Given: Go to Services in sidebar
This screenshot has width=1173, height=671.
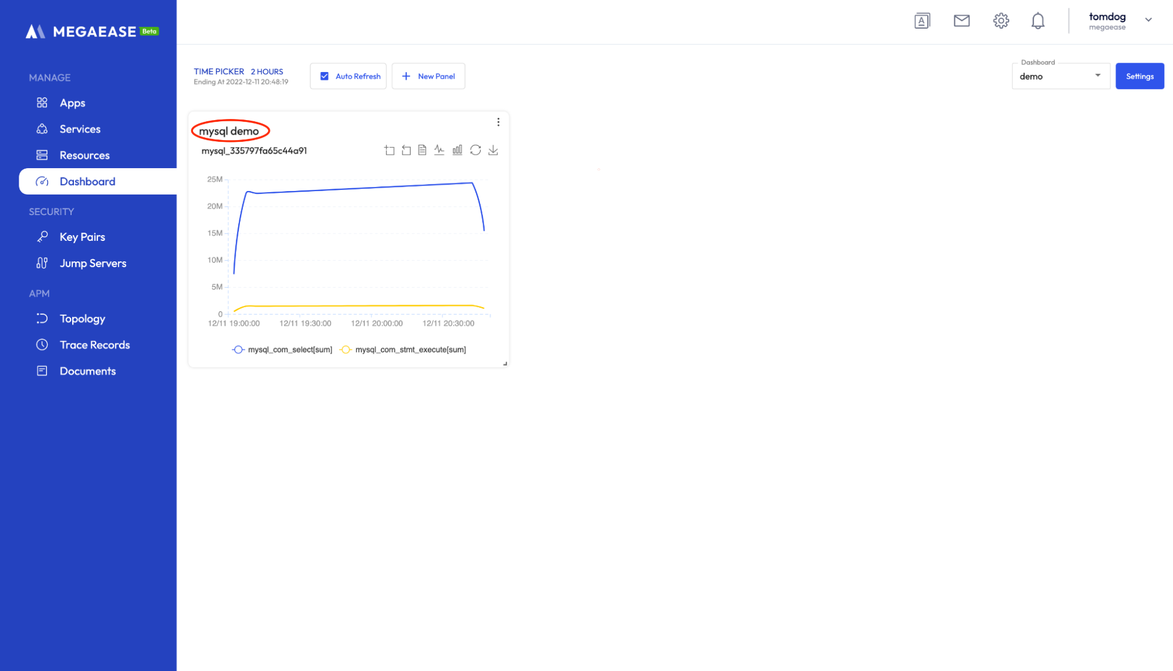Looking at the screenshot, I should pos(80,129).
